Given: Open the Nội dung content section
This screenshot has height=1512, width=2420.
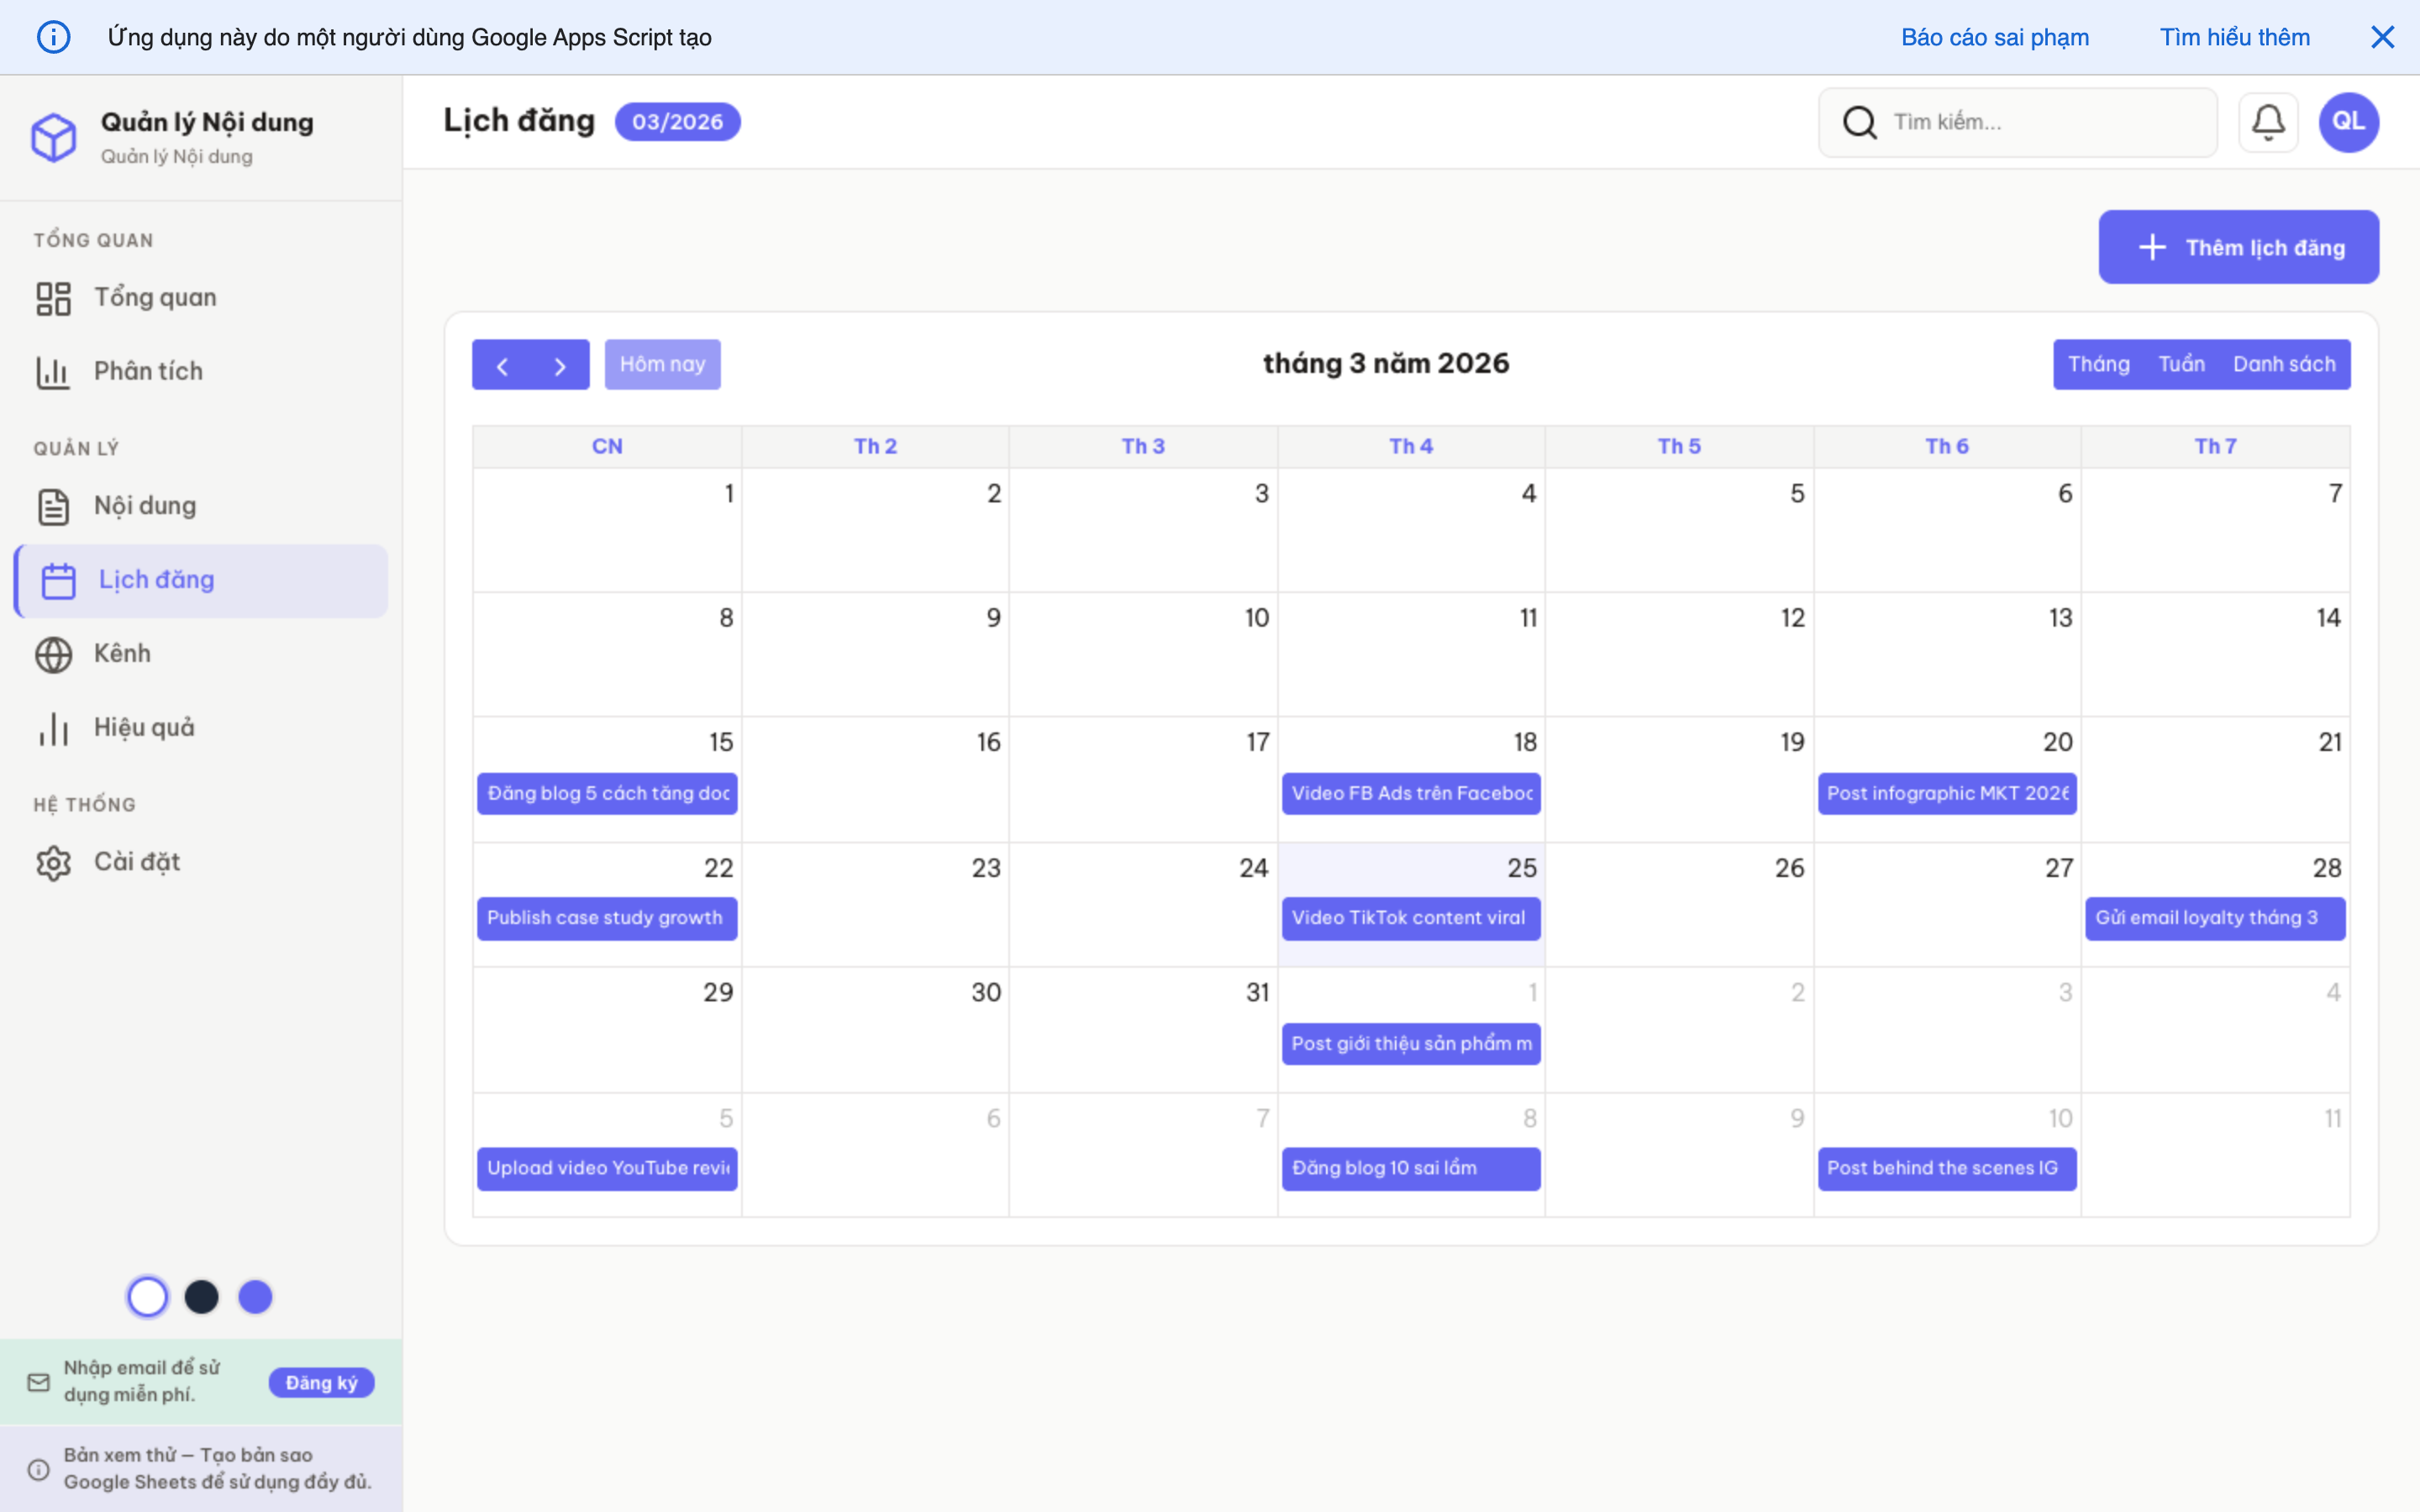Looking at the screenshot, I should [53, 506].
